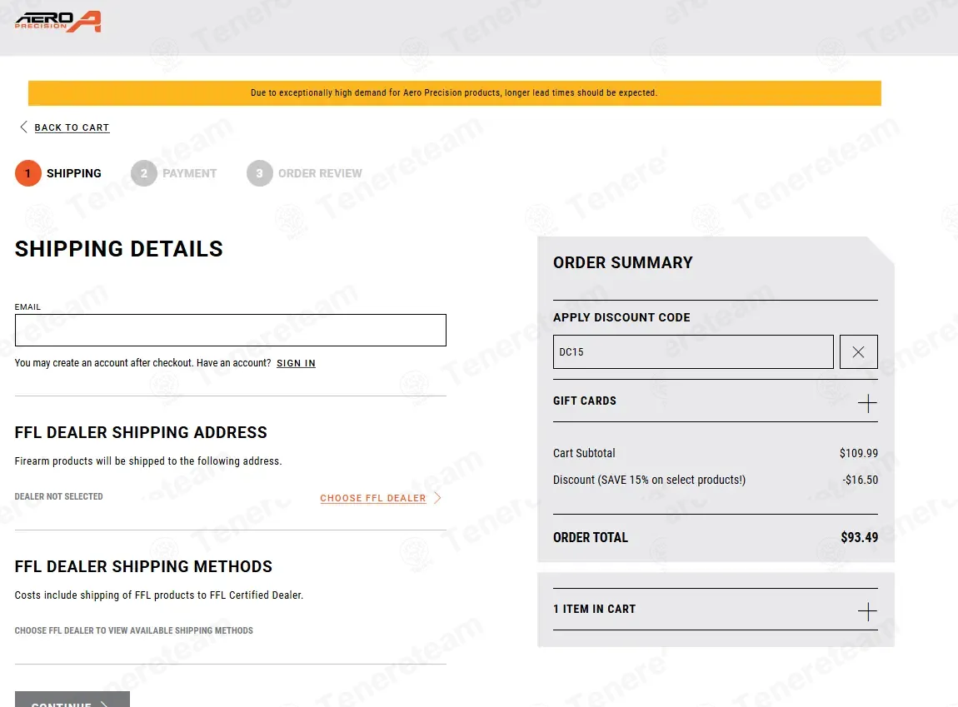
Task: Click the Sign In link
Action: tap(297, 362)
